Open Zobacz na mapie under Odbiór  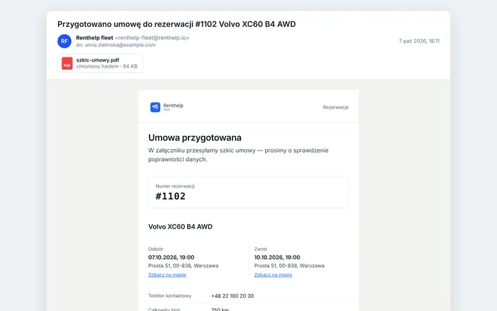point(167,275)
